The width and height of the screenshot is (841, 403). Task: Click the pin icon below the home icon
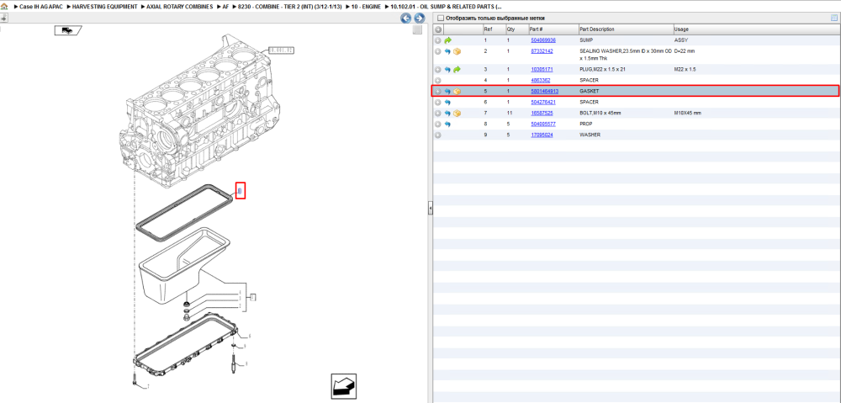(x=3, y=18)
